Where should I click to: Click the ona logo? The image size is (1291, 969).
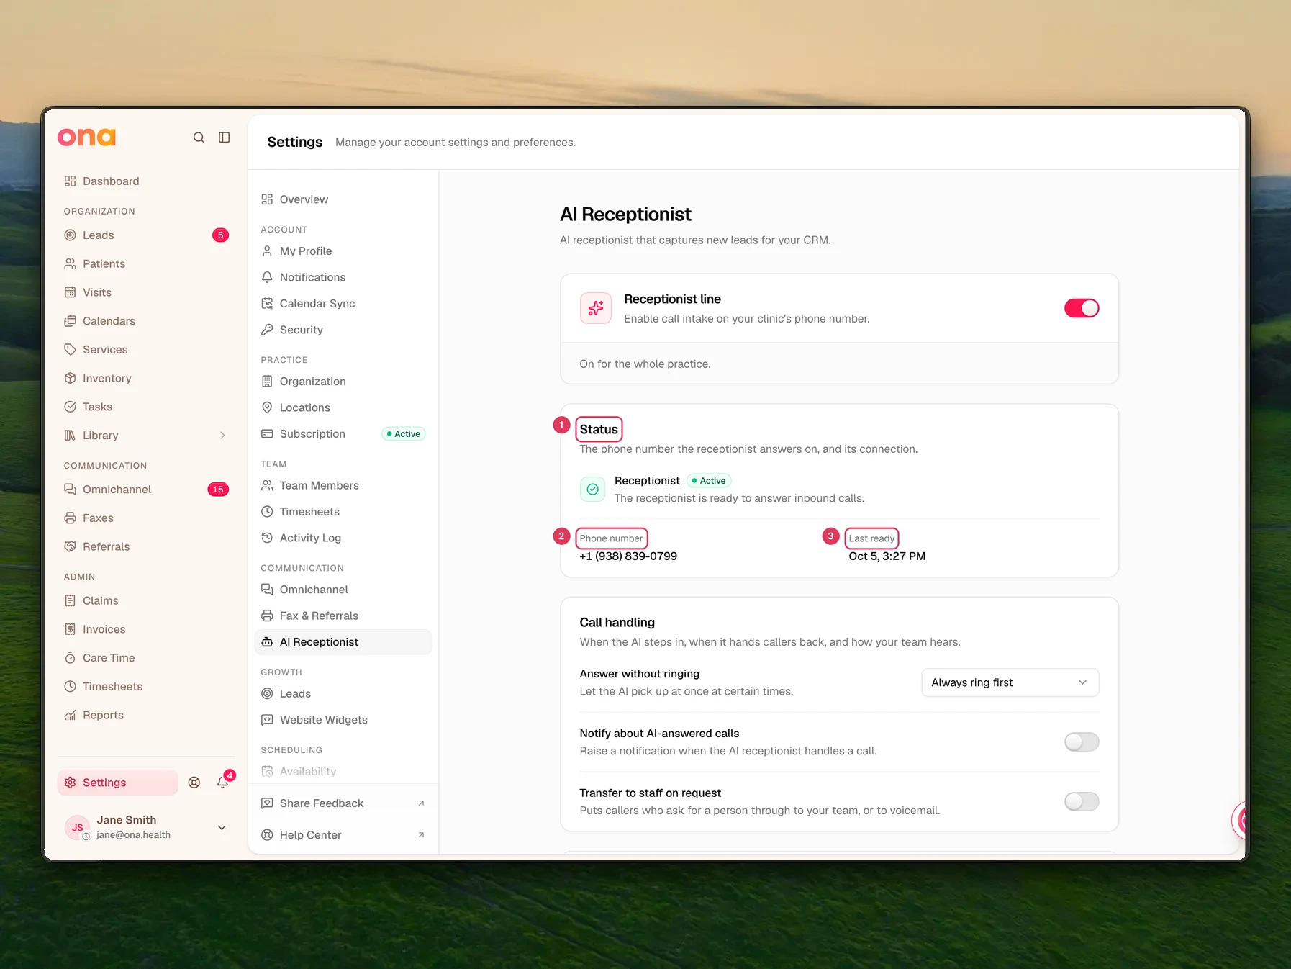point(86,137)
